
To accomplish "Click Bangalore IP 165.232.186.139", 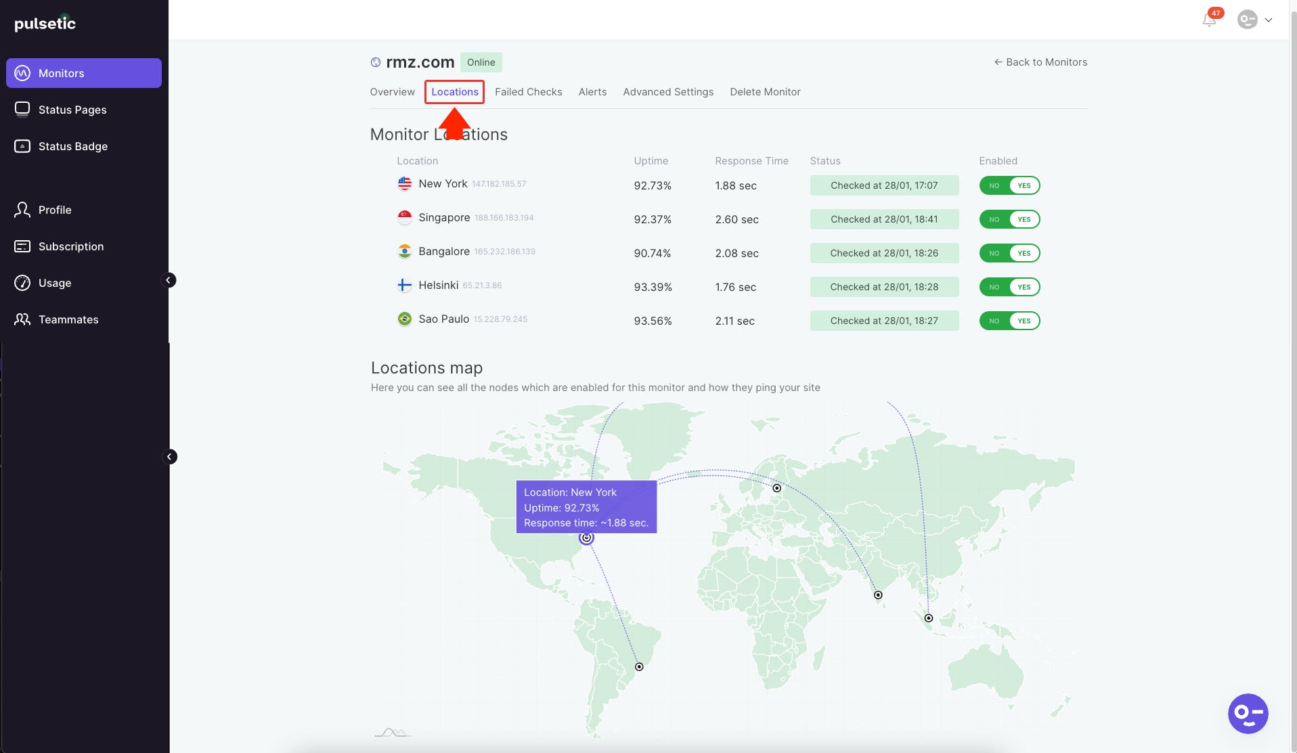I will (505, 252).
